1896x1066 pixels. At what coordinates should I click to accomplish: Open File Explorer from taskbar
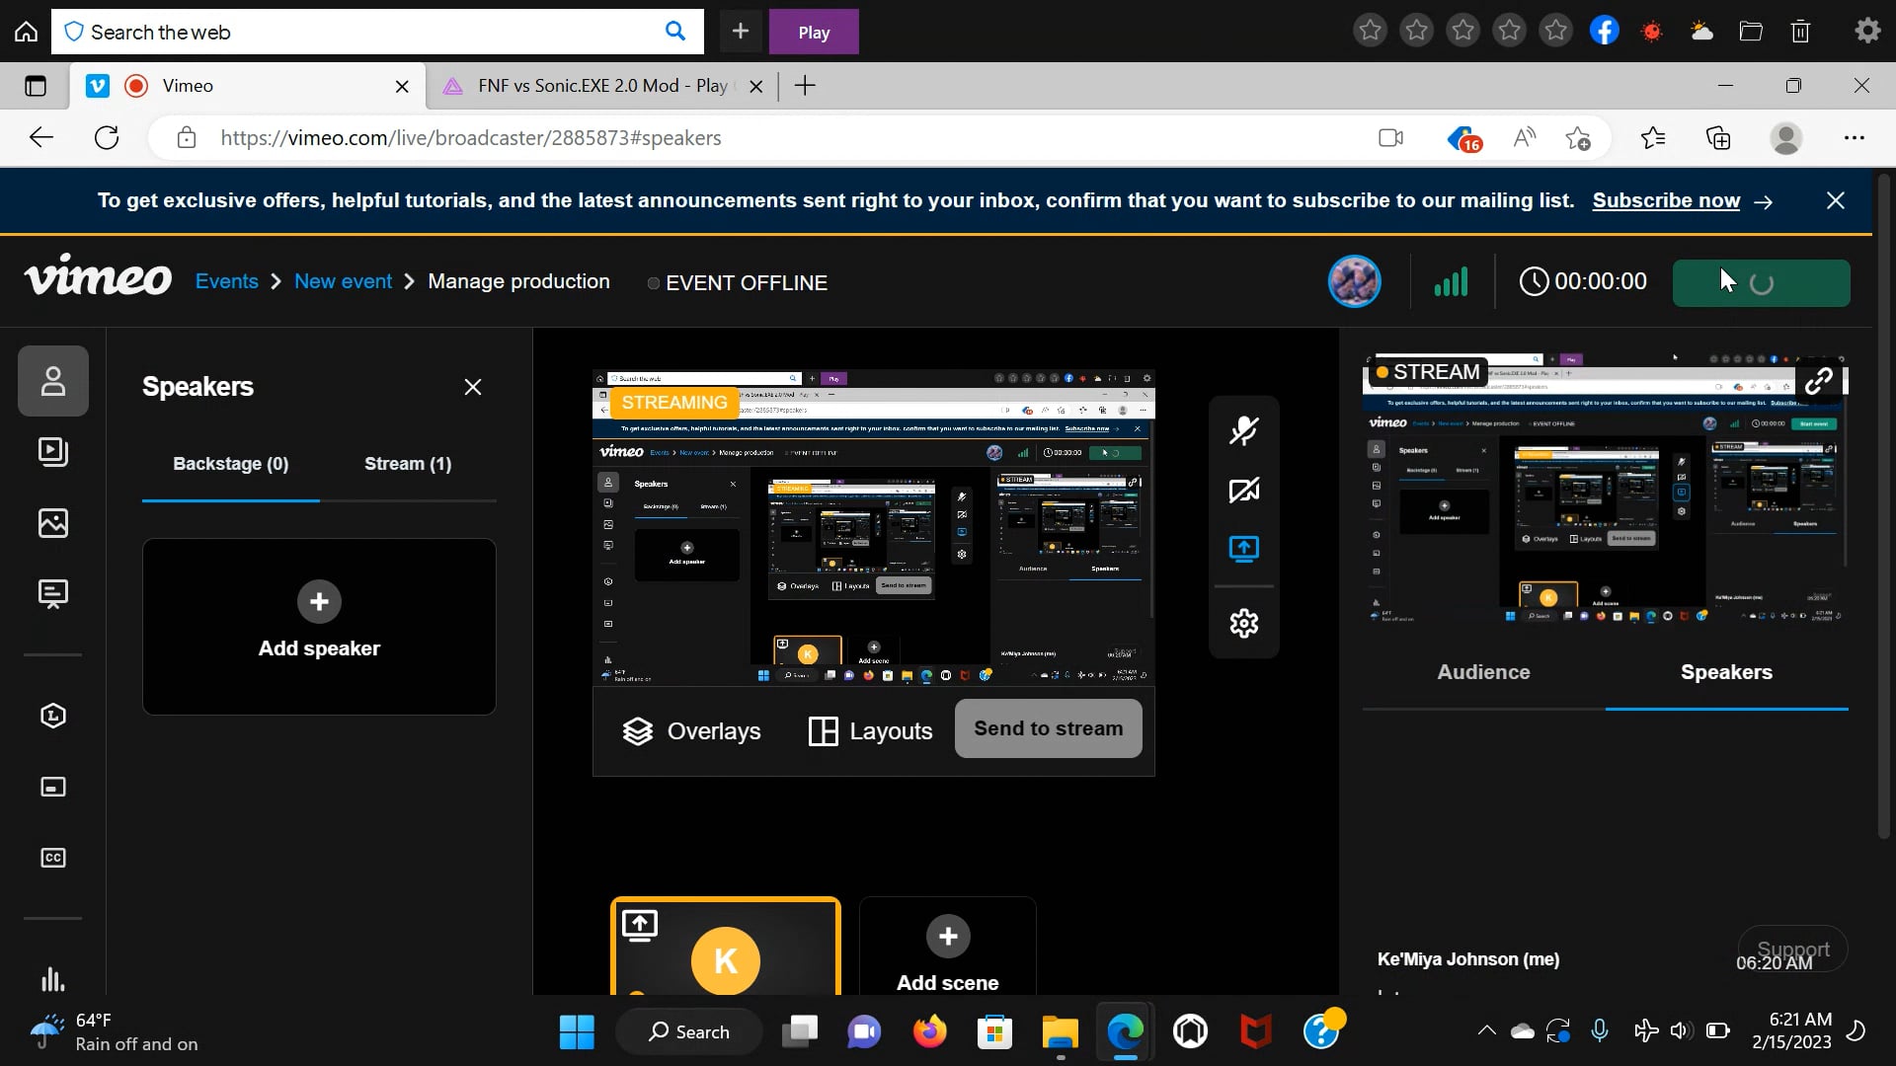click(x=1061, y=1032)
